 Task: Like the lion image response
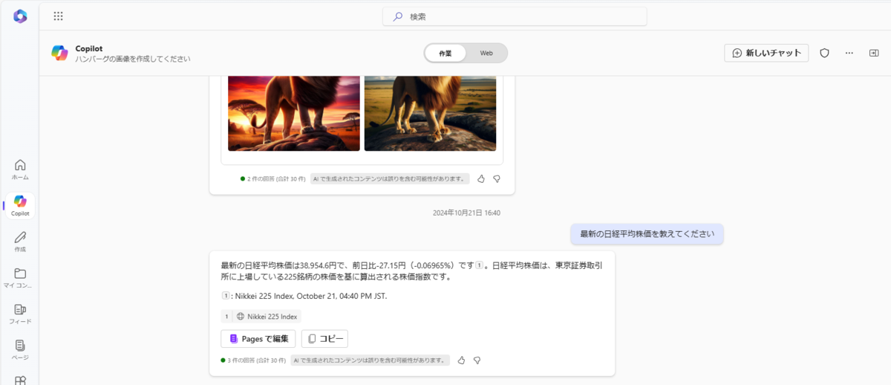pyautogui.click(x=481, y=178)
